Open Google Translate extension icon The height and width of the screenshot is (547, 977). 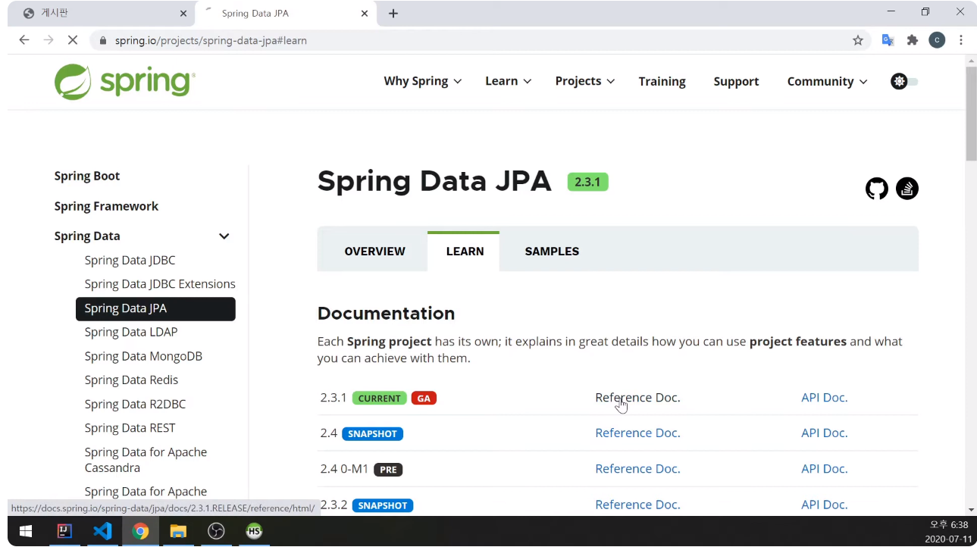coord(888,40)
